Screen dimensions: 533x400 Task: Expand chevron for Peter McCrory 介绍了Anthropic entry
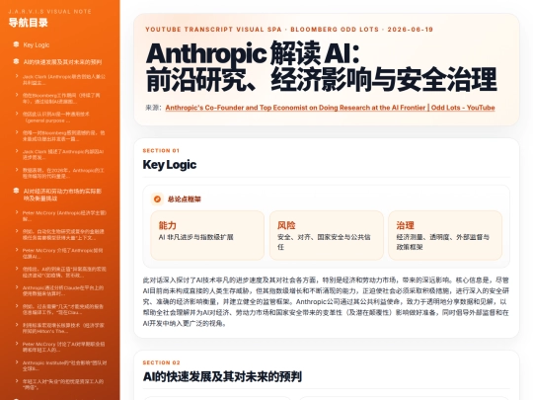tap(17, 250)
